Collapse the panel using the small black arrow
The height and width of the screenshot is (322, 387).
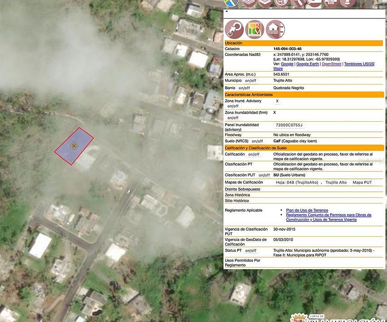[227, 11]
